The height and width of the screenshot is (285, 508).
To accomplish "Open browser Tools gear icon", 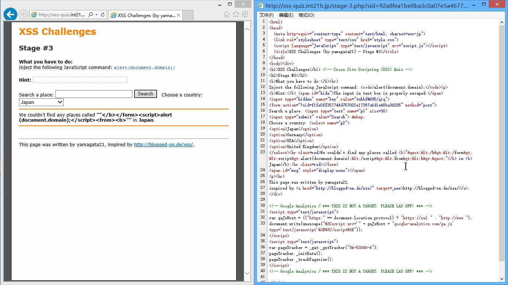I will tap(245, 14).
